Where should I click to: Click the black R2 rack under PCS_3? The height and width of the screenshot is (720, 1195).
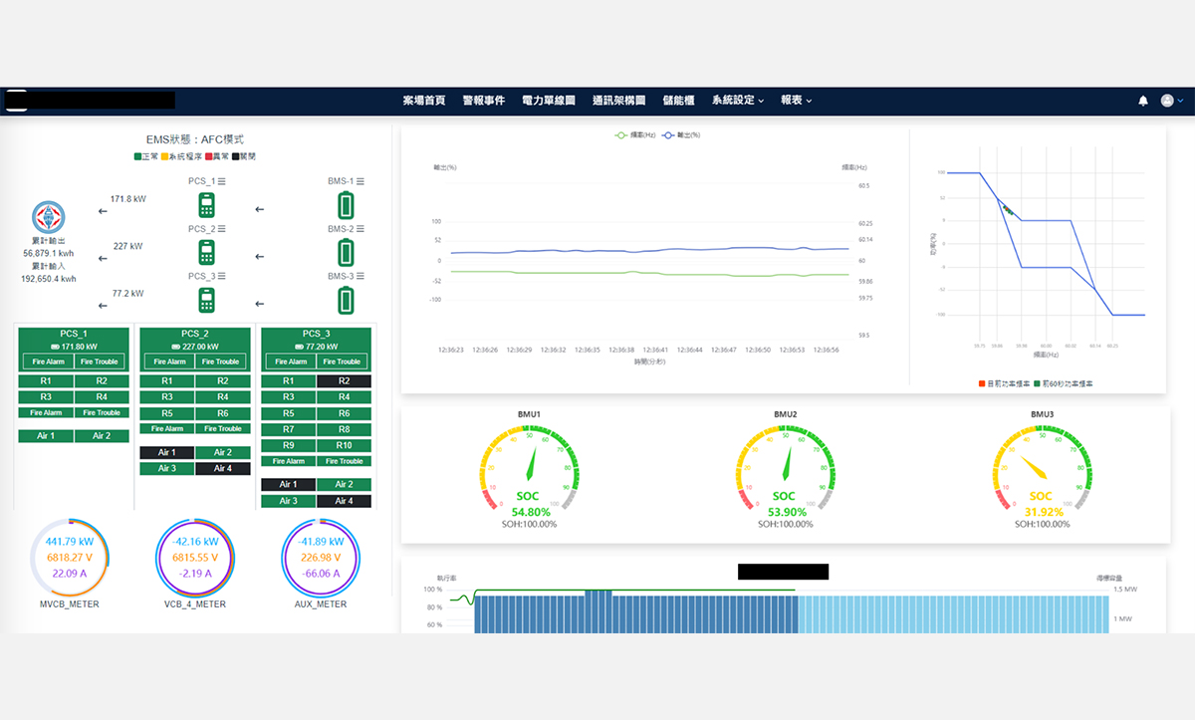click(x=344, y=381)
